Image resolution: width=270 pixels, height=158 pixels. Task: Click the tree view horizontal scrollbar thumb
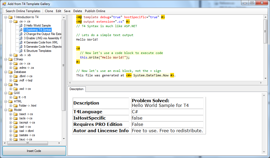coord(27,143)
